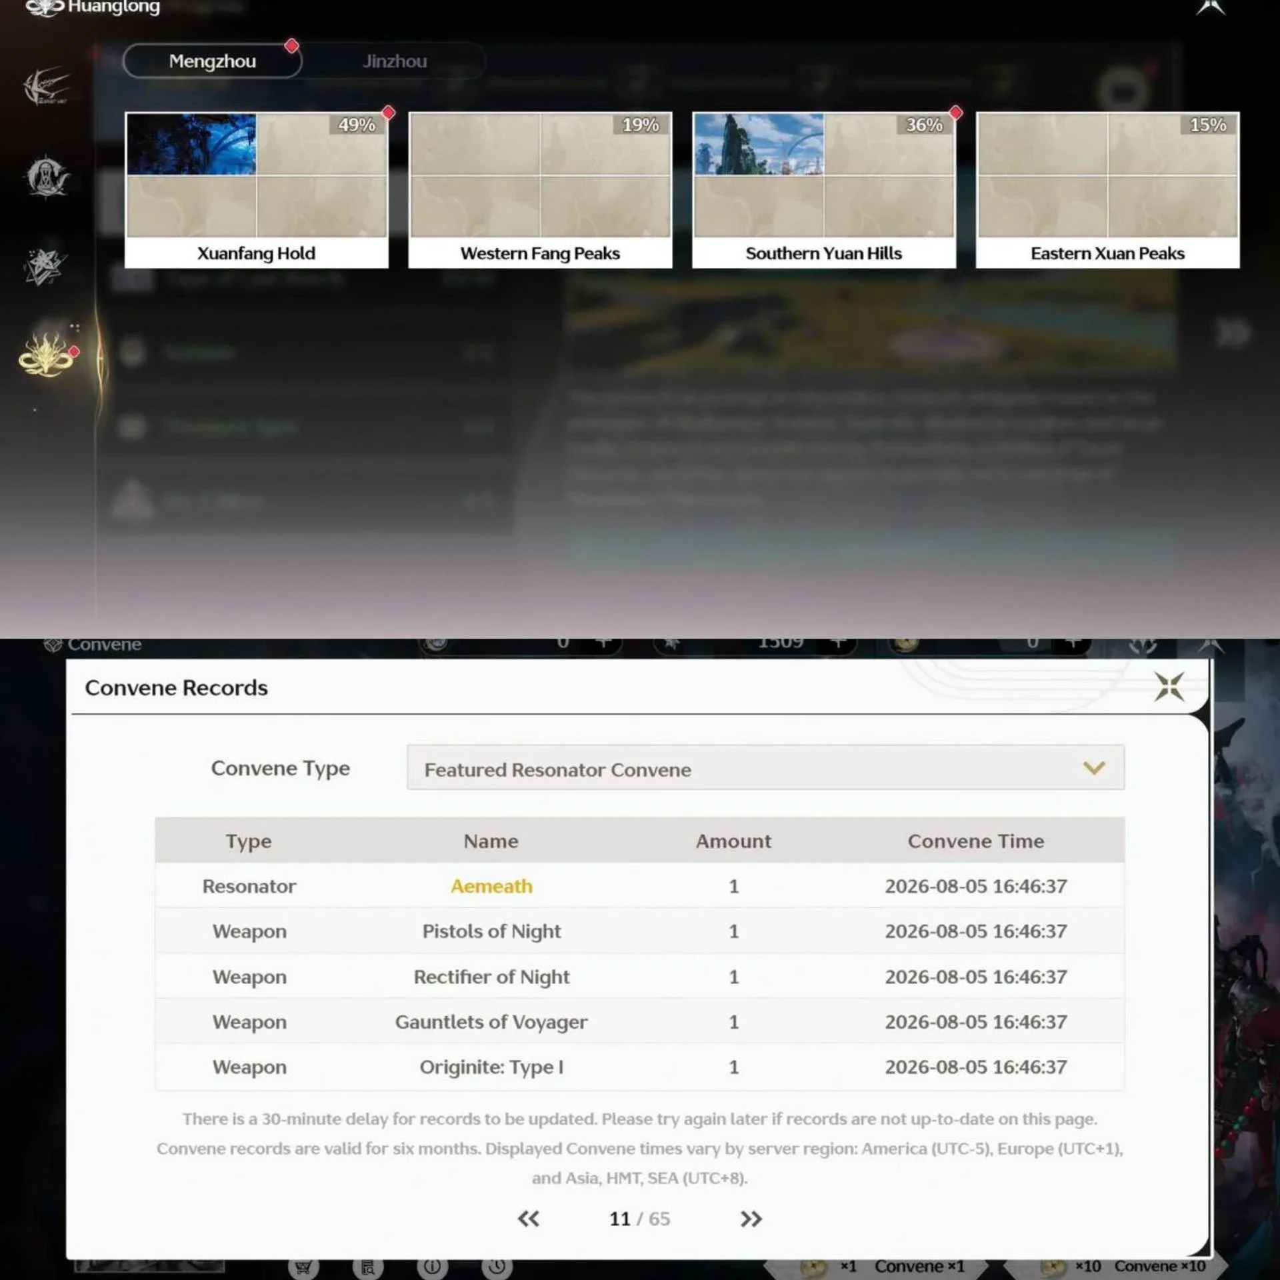Select the Western Fang Peaks area card

click(x=540, y=190)
